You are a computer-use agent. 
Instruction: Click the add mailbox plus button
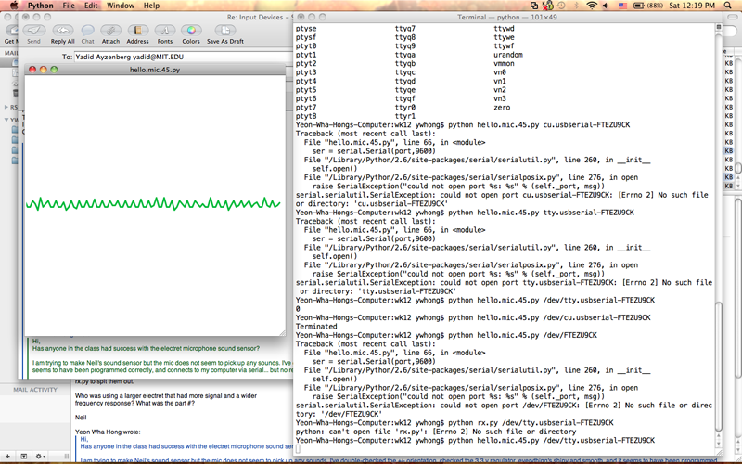(7, 457)
